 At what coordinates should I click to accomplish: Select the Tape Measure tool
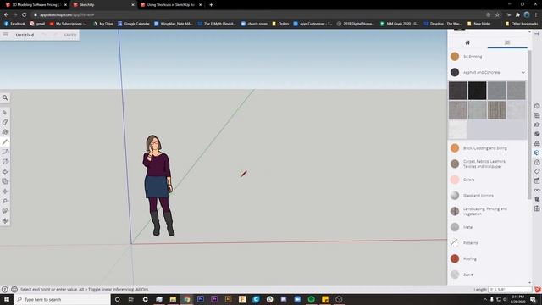(5, 201)
